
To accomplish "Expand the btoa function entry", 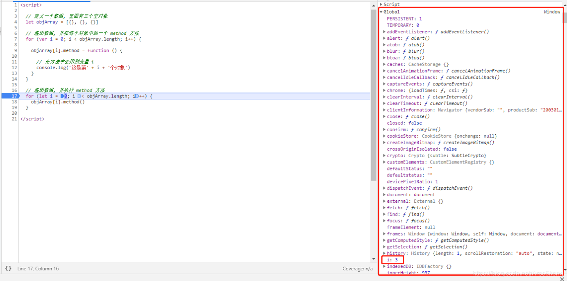I will coord(384,58).
